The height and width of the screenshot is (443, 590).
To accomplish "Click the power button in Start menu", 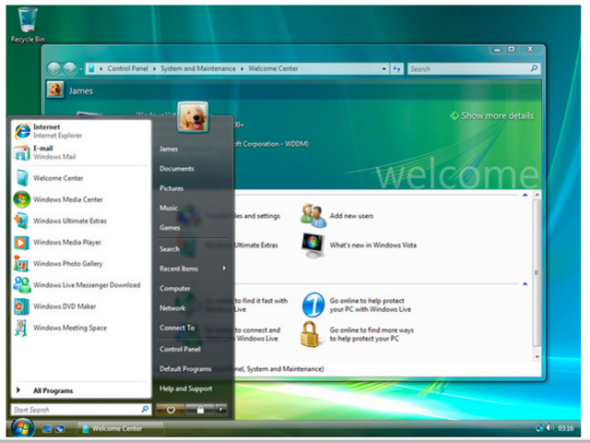I will pyautogui.click(x=171, y=410).
